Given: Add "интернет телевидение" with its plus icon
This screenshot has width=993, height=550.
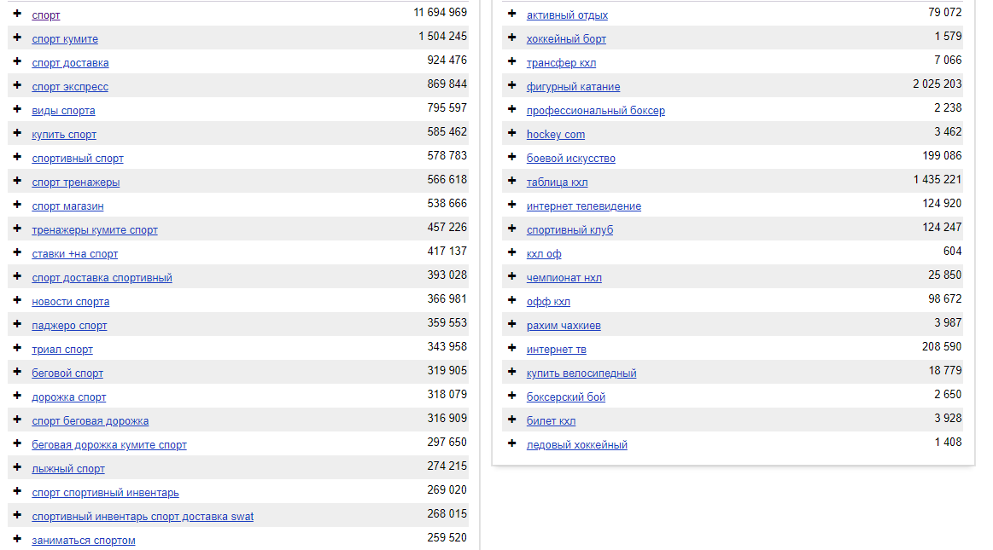Looking at the screenshot, I should point(511,206).
